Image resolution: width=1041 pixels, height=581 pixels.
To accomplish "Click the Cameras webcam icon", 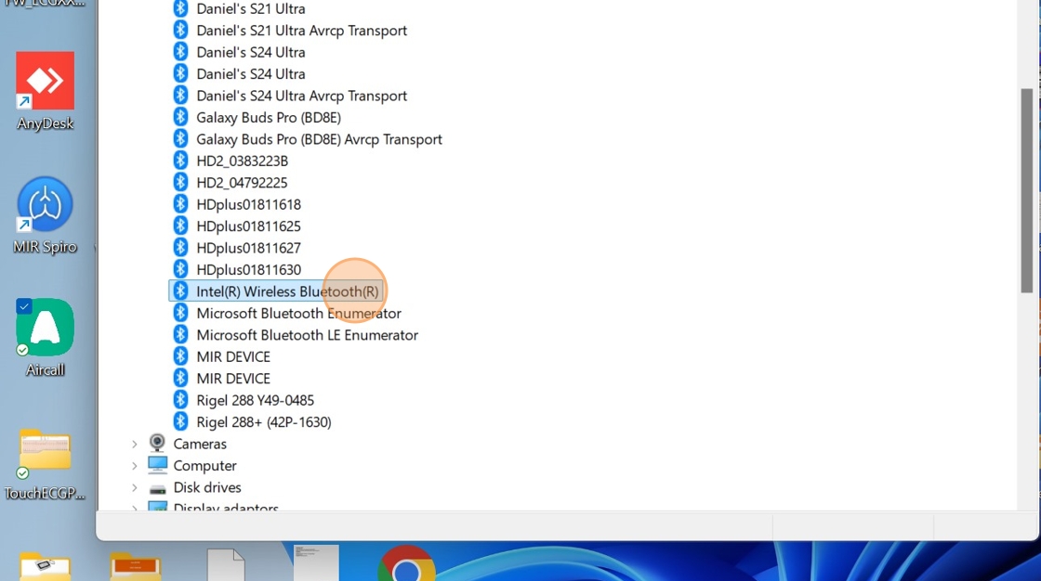I will coord(157,443).
